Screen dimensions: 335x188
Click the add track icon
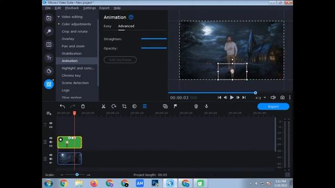pyautogui.click(x=49, y=113)
